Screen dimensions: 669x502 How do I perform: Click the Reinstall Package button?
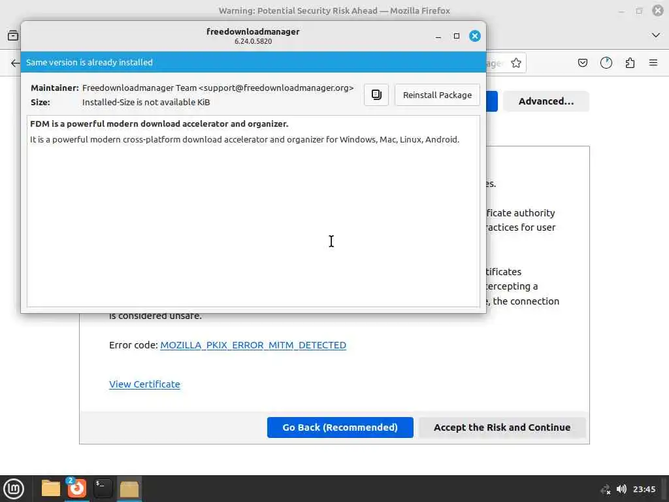(x=437, y=95)
